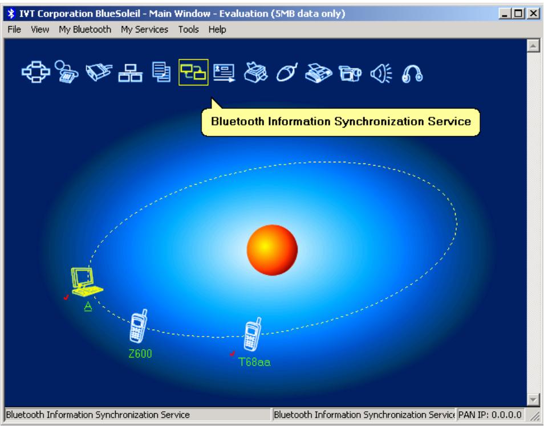544x426 pixels.
Task: Maximize the BlueSoleil main window
Action: (519, 14)
